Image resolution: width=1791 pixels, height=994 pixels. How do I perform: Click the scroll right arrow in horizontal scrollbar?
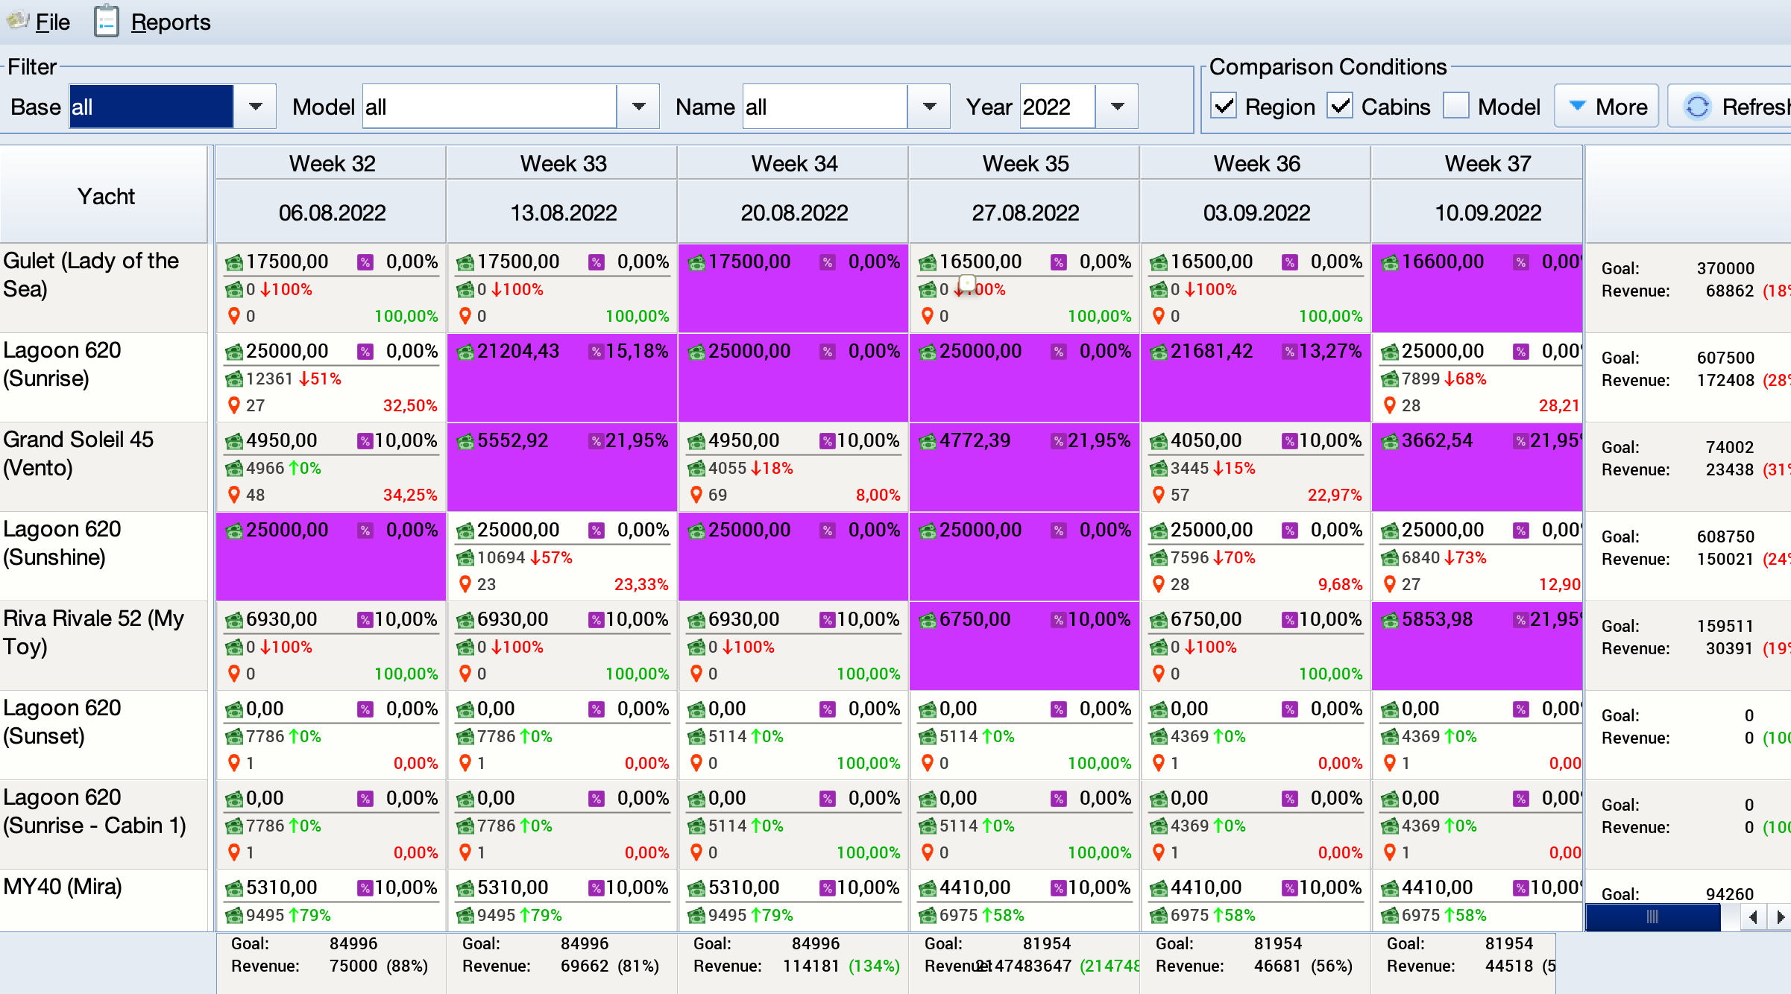pyautogui.click(x=1781, y=917)
